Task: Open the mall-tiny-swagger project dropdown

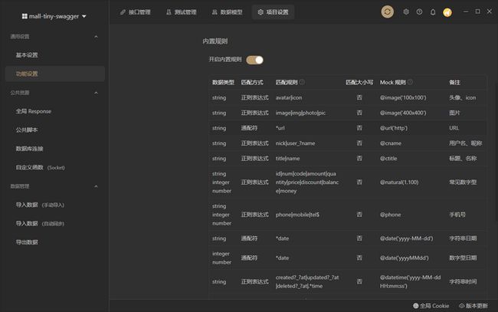Action: coord(54,15)
